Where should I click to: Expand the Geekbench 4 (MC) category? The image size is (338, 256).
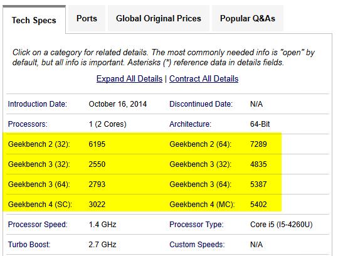coord(202,205)
